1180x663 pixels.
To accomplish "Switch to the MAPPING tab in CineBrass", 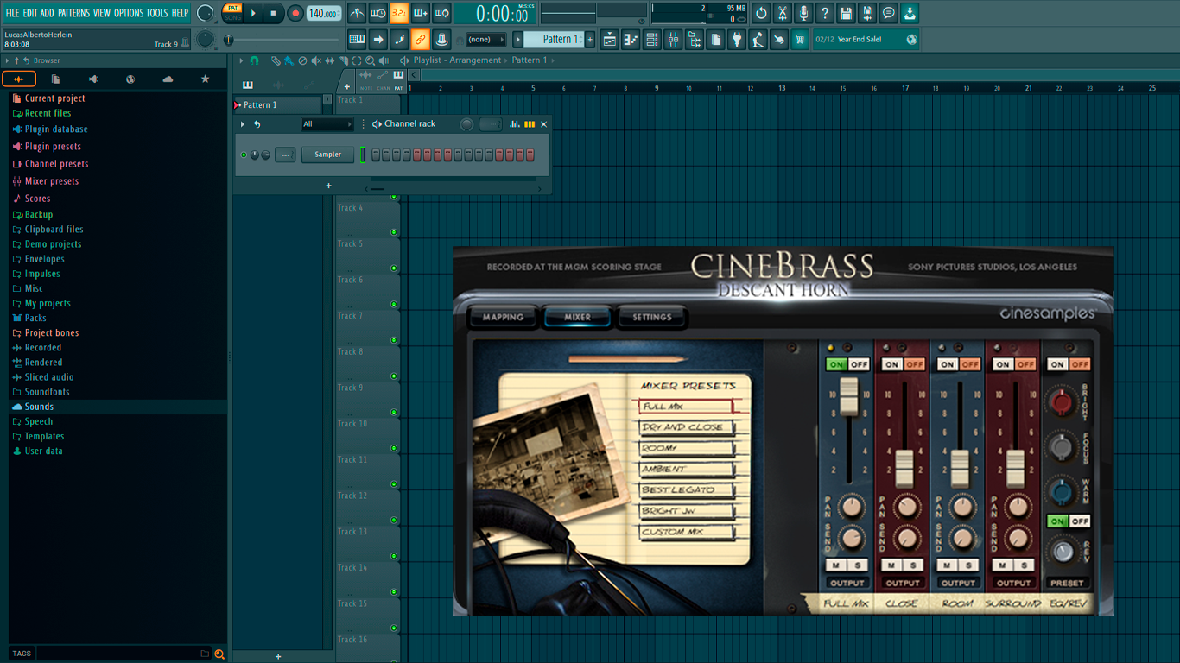I will [503, 317].
